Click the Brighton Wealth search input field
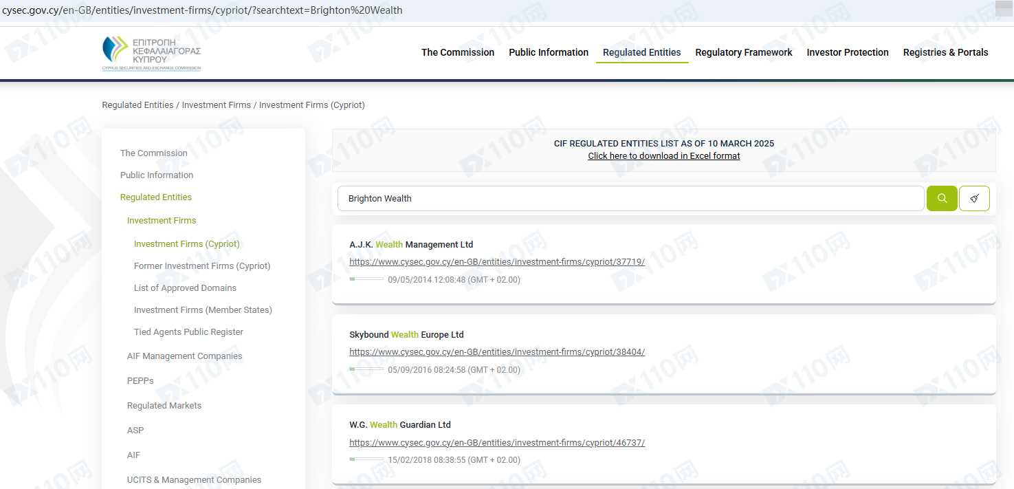Screen dimensions: 1014x489 (630, 198)
